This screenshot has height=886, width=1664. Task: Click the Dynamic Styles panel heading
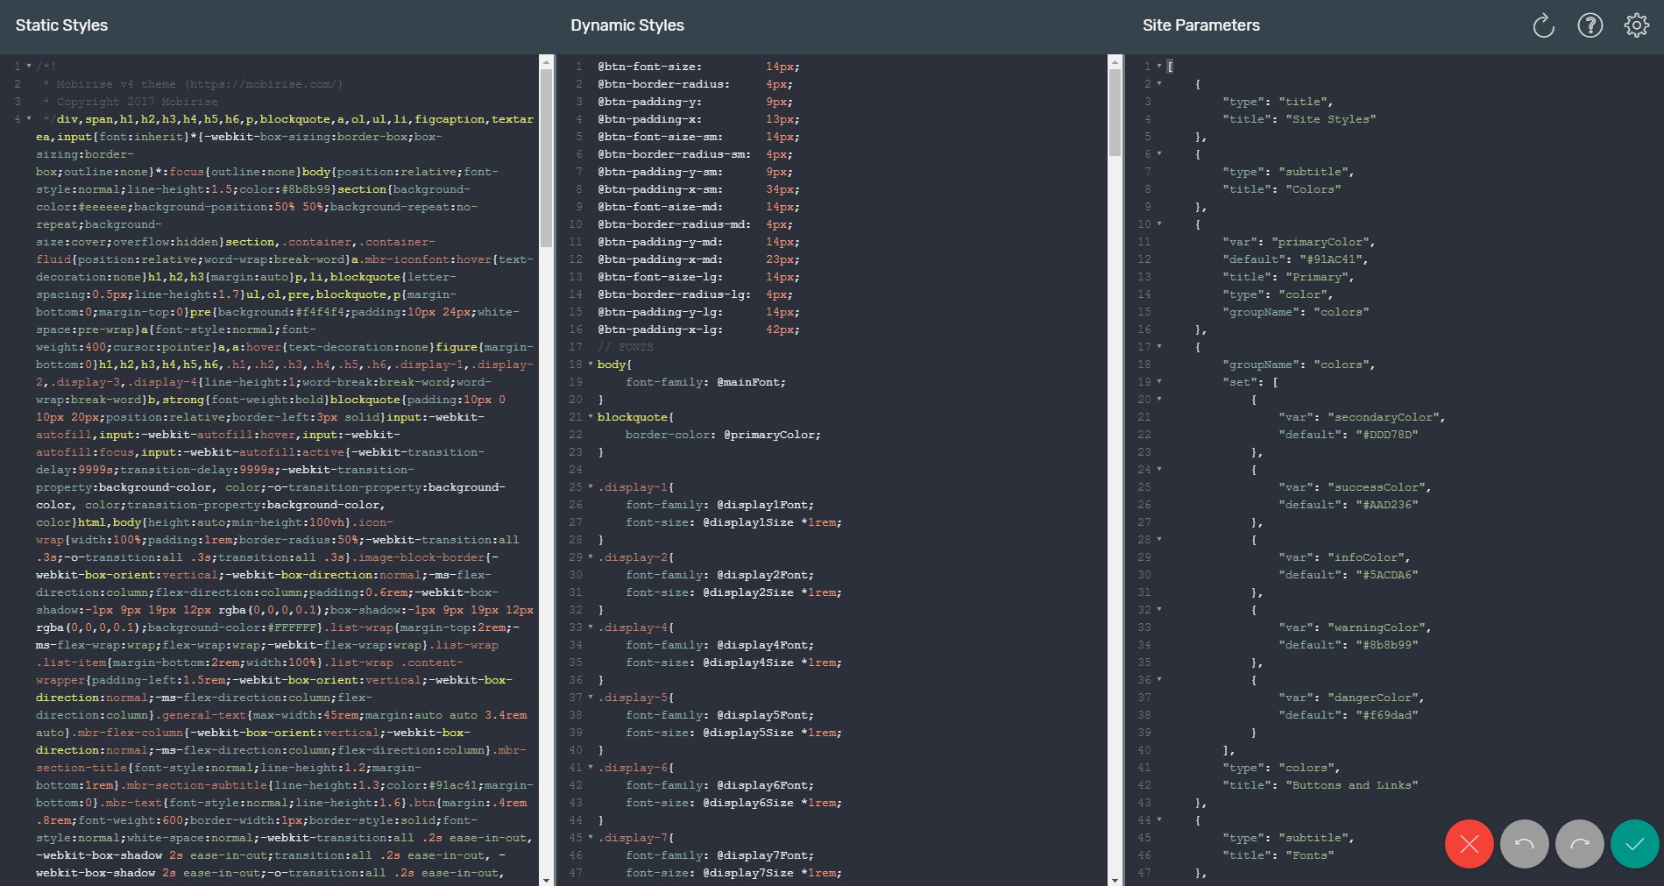pos(627,25)
